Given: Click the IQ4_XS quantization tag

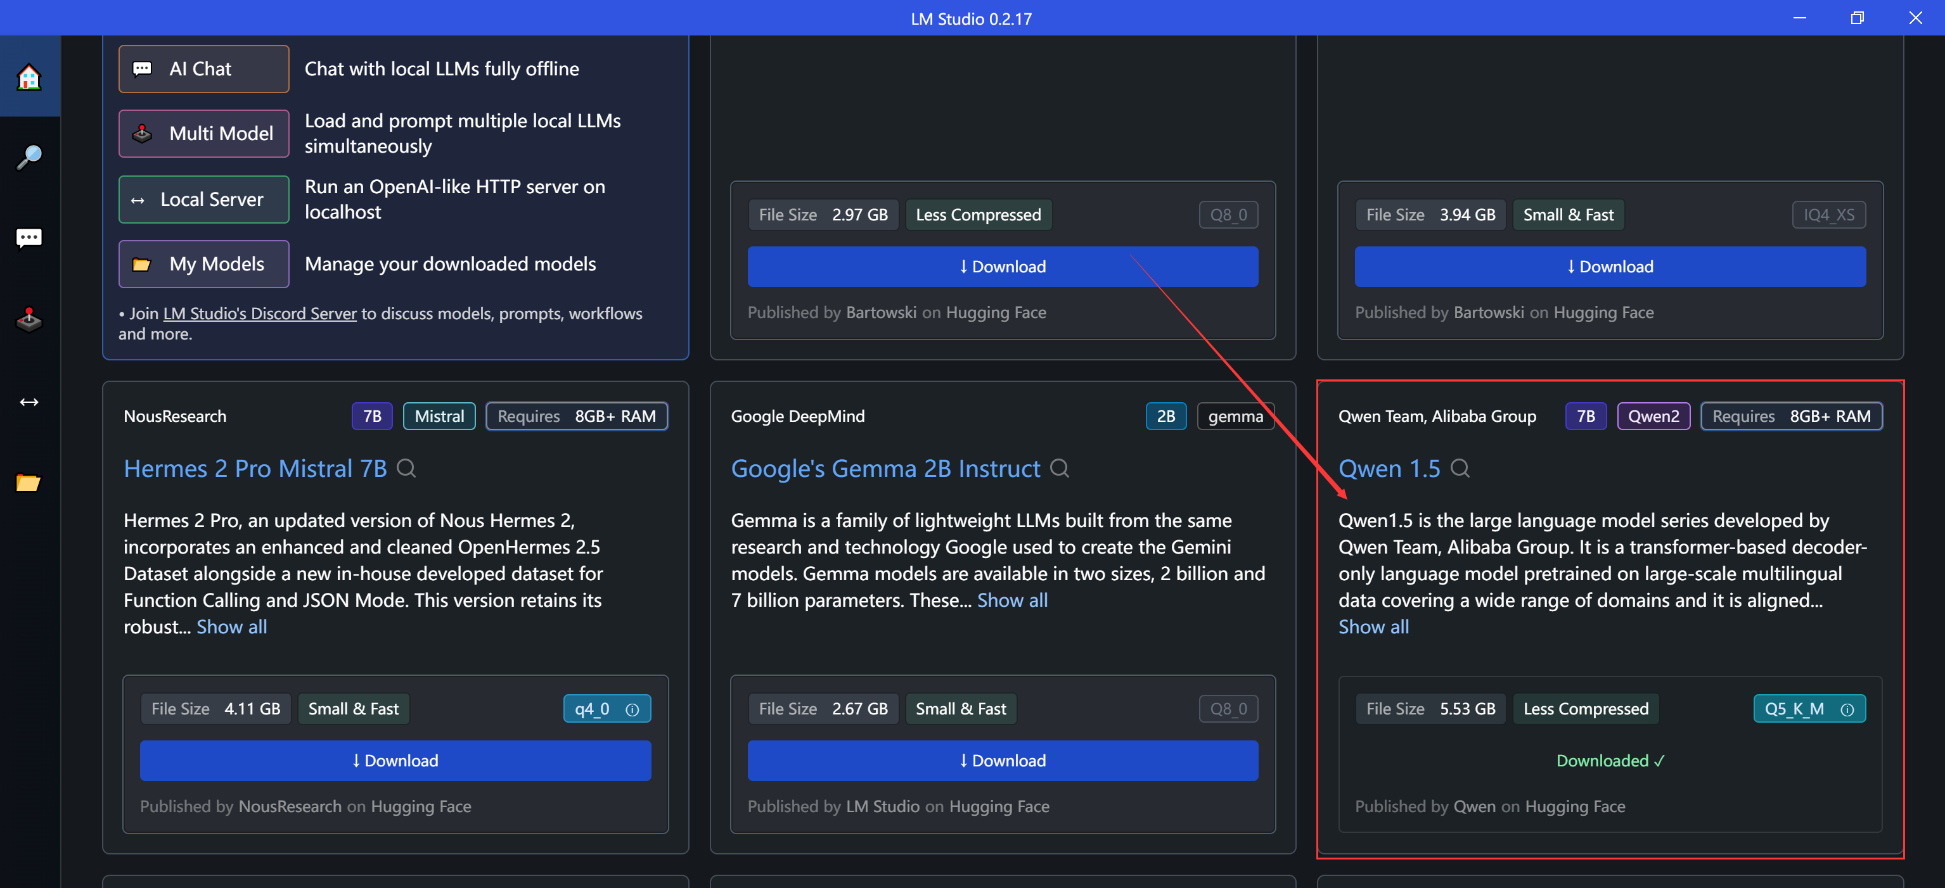Looking at the screenshot, I should (1829, 214).
